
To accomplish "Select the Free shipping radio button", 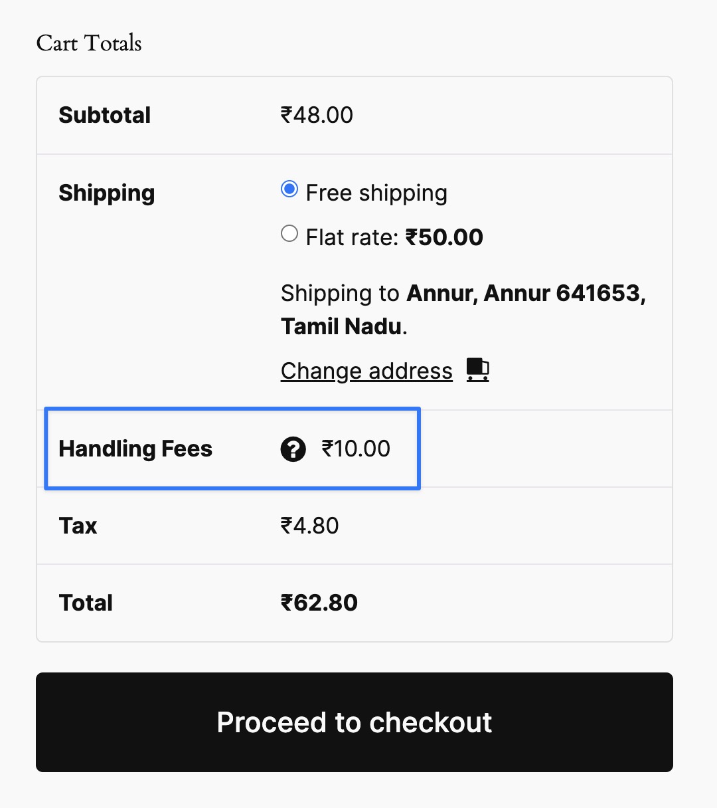I will (289, 189).
